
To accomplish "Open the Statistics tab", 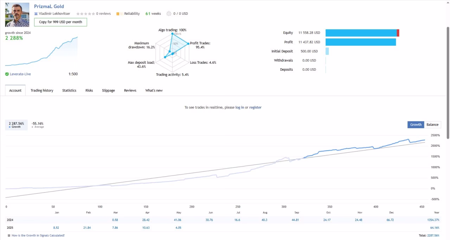I will pyautogui.click(x=69, y=90).
